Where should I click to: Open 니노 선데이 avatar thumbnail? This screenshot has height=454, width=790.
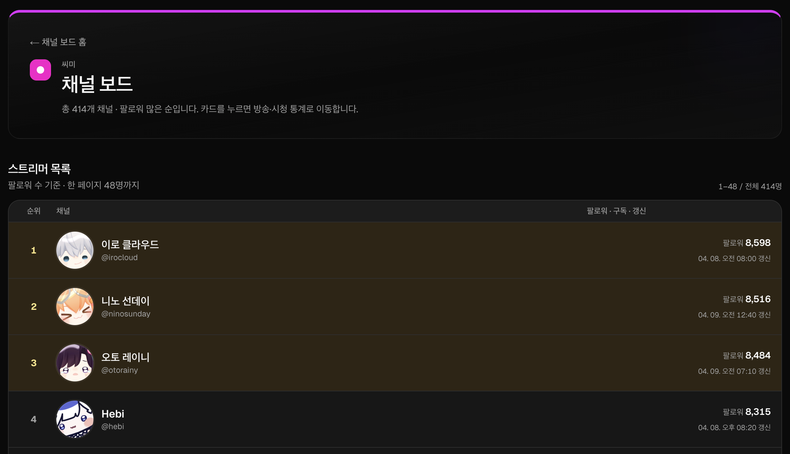(75, 307)
